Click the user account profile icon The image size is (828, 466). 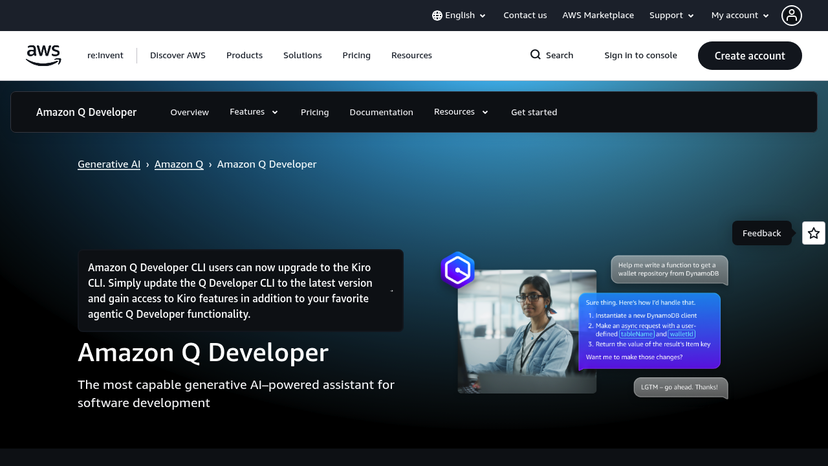[x=792, y=15]
